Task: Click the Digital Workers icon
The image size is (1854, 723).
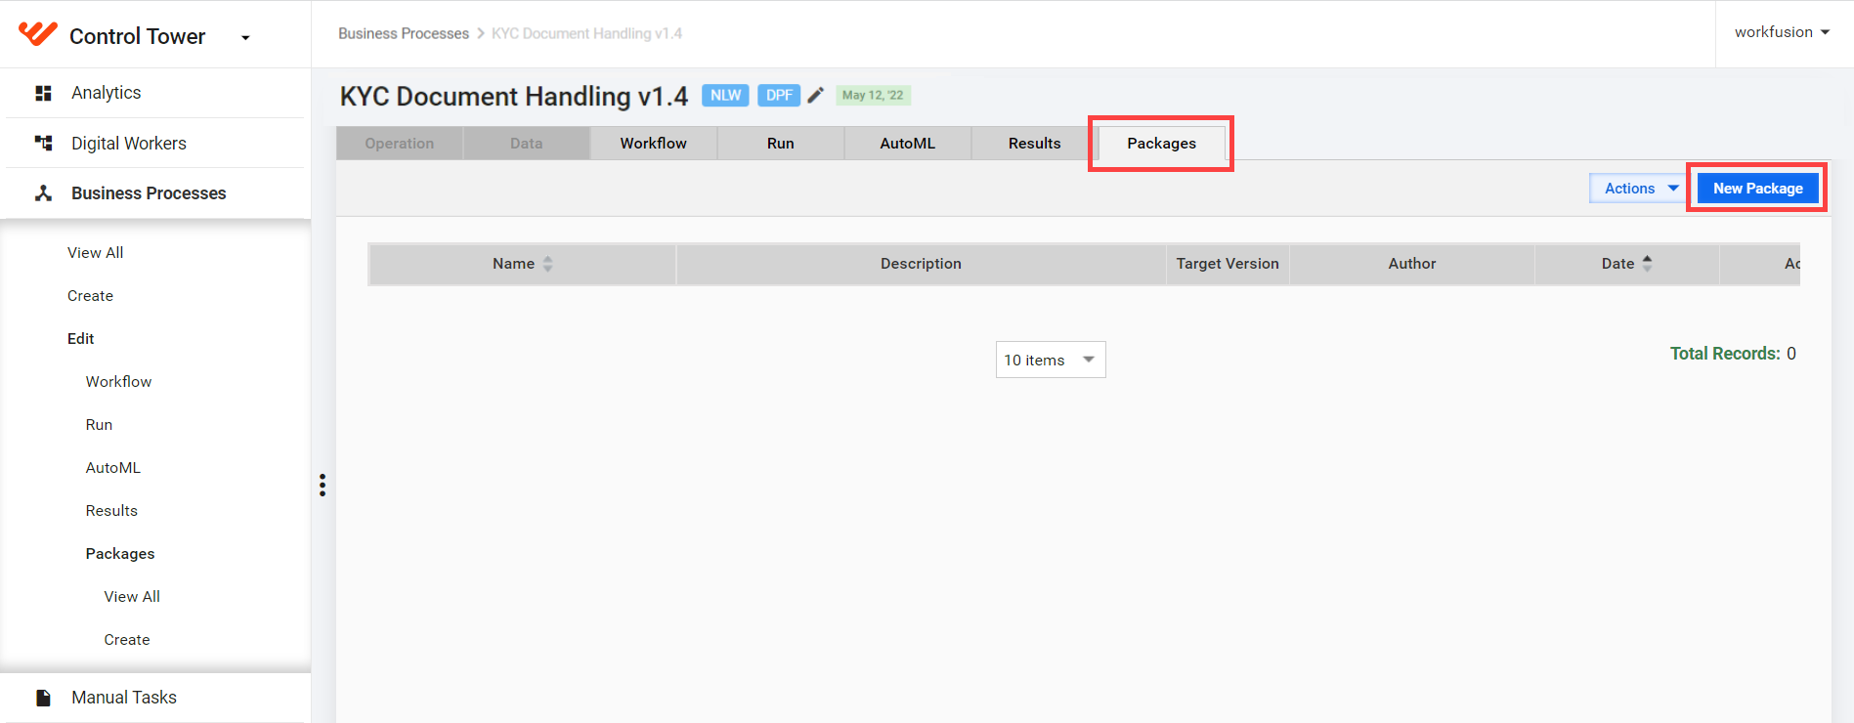Action: click(x=43, y=144)
